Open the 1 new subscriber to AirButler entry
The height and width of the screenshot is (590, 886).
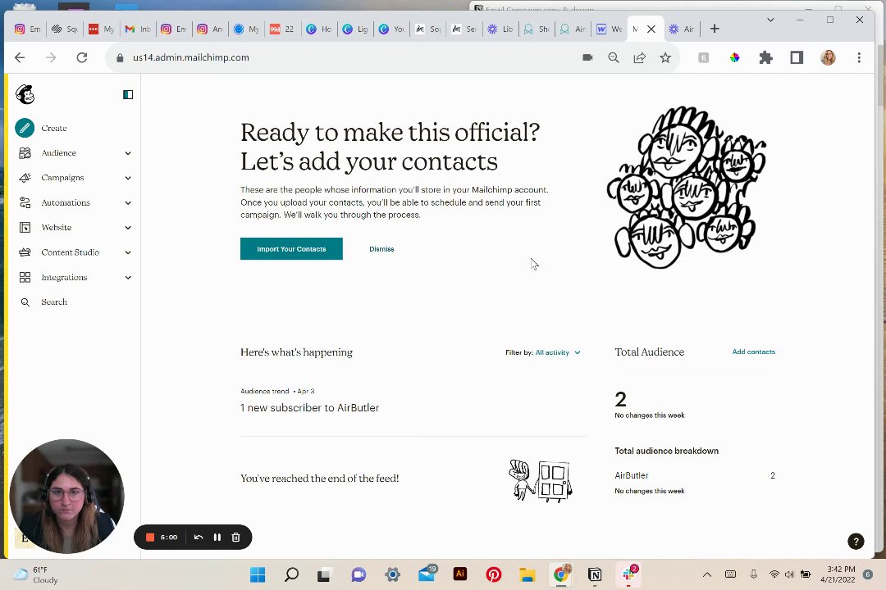[309, 407]
